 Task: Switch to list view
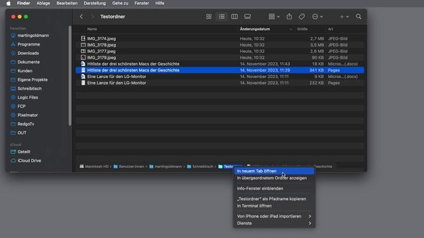[x=222, y=17]
